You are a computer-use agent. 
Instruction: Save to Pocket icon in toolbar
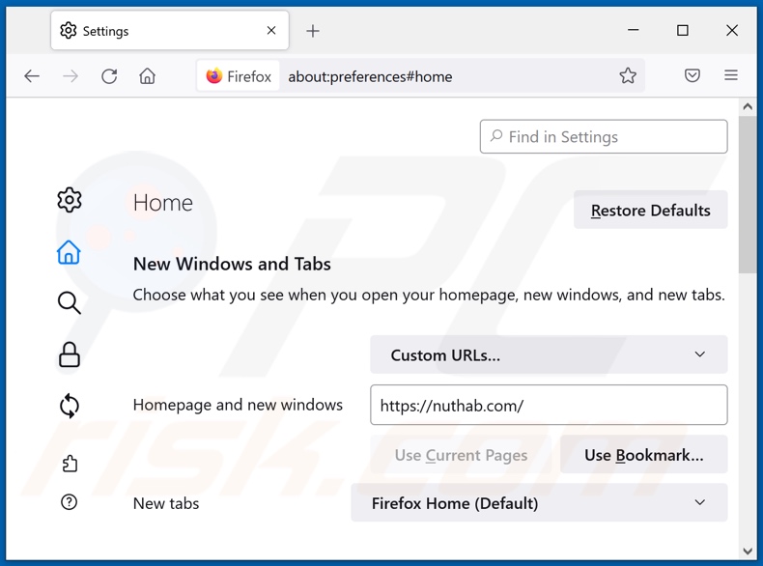(x=692, y=75)
